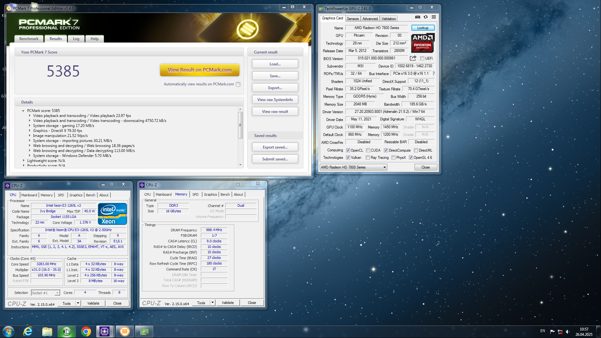Viewport: 601px width, 338px height.
Task: Open Windows Explorer from the taskbar
Action: tap(47, 331)
